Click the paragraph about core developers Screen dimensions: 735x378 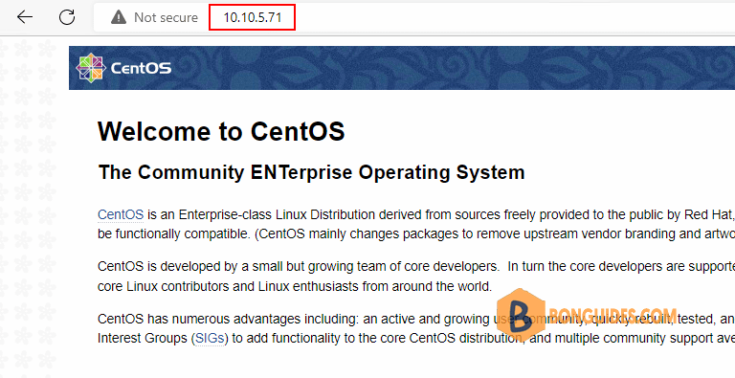click(x=416, y=277)
